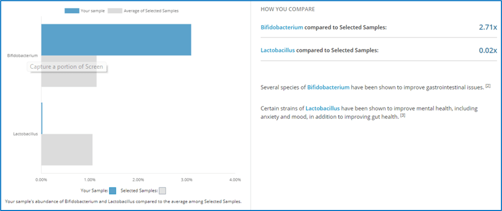Select the gray Lactobacillus average bar
502x211 pixels.
pyautogui.click(x=67, y=150)
